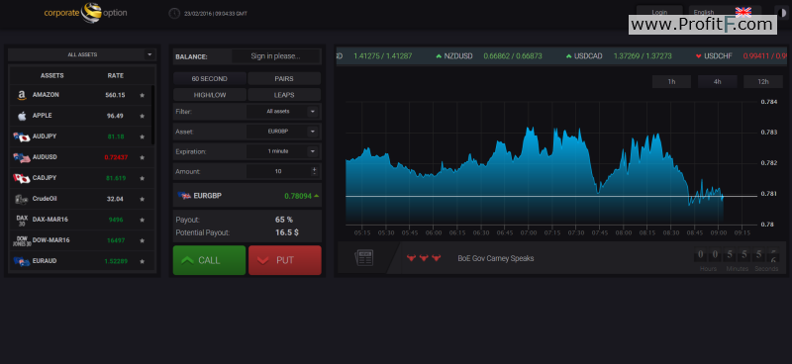Image resolution: width=792 pixels, height=364 pixels.
Task: Click the clock icon beside the date
Action: tap(174, 13)
